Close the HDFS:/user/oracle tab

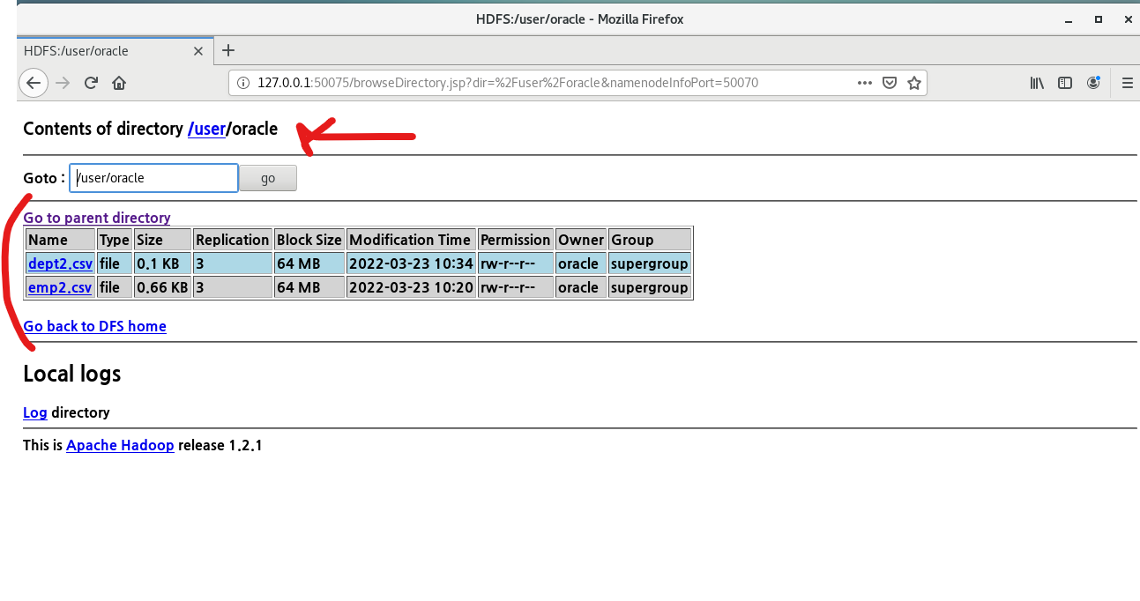click(x=198, y=51)
